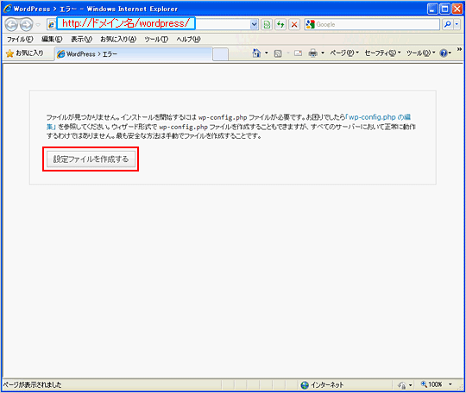This screenshot has height=393, width=466.
Task: Open the Favorites star button
Action: pos(25,53)
